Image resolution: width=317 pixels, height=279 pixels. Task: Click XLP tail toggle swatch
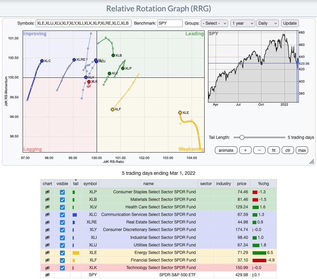(74, 192)
